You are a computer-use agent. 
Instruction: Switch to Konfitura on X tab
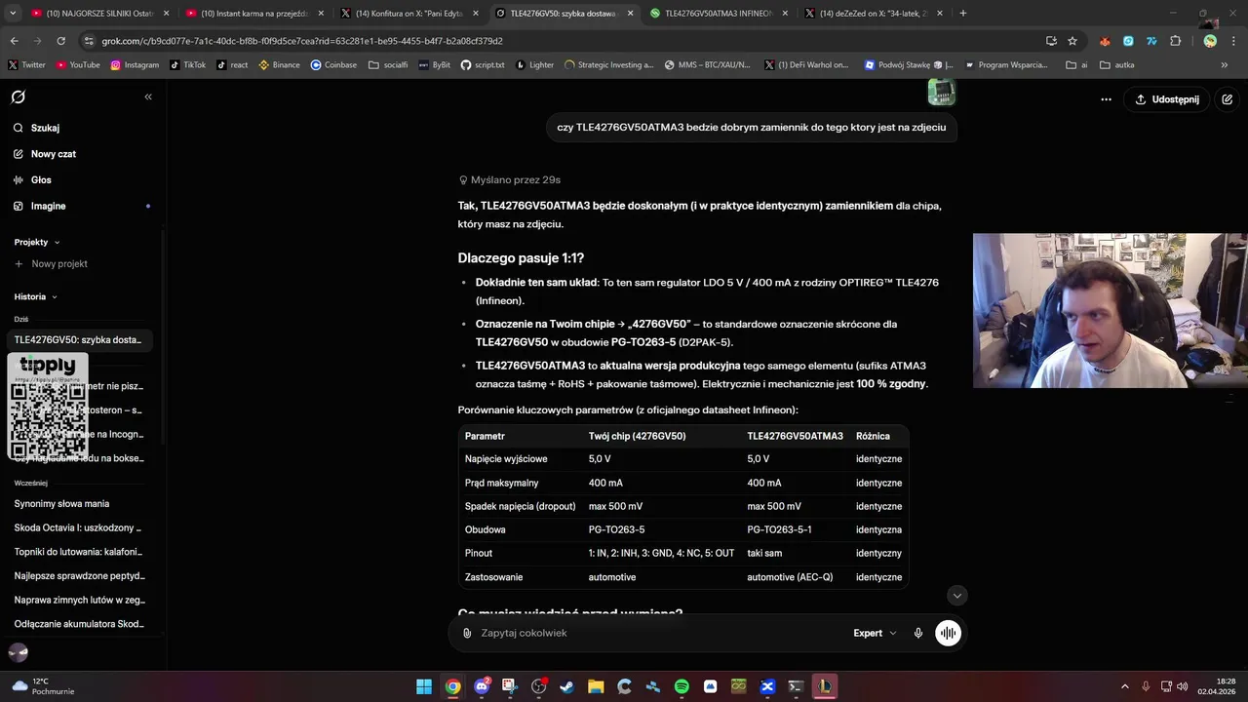coord(409,14)
